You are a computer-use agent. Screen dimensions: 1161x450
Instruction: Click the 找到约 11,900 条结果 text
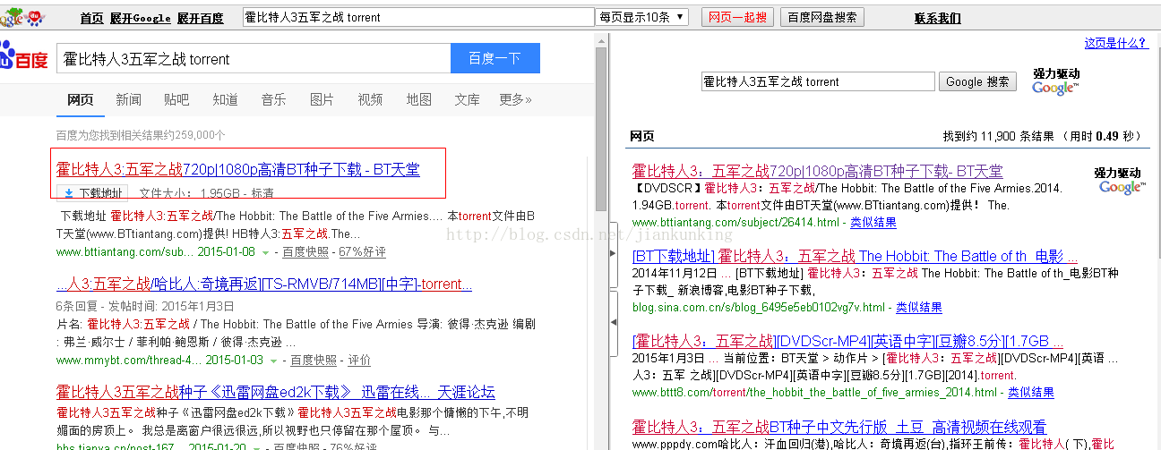(x=998, y=137)
